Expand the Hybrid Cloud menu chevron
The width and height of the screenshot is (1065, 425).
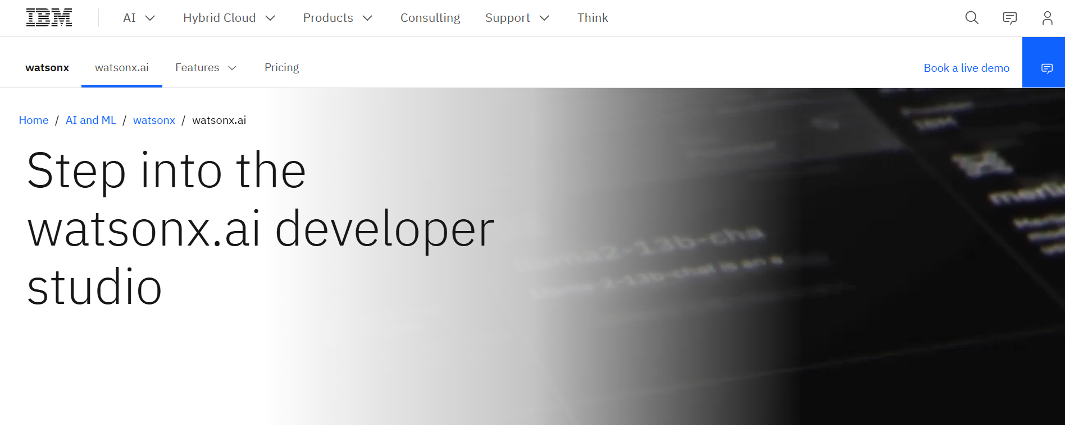click(x=270, y=18)
